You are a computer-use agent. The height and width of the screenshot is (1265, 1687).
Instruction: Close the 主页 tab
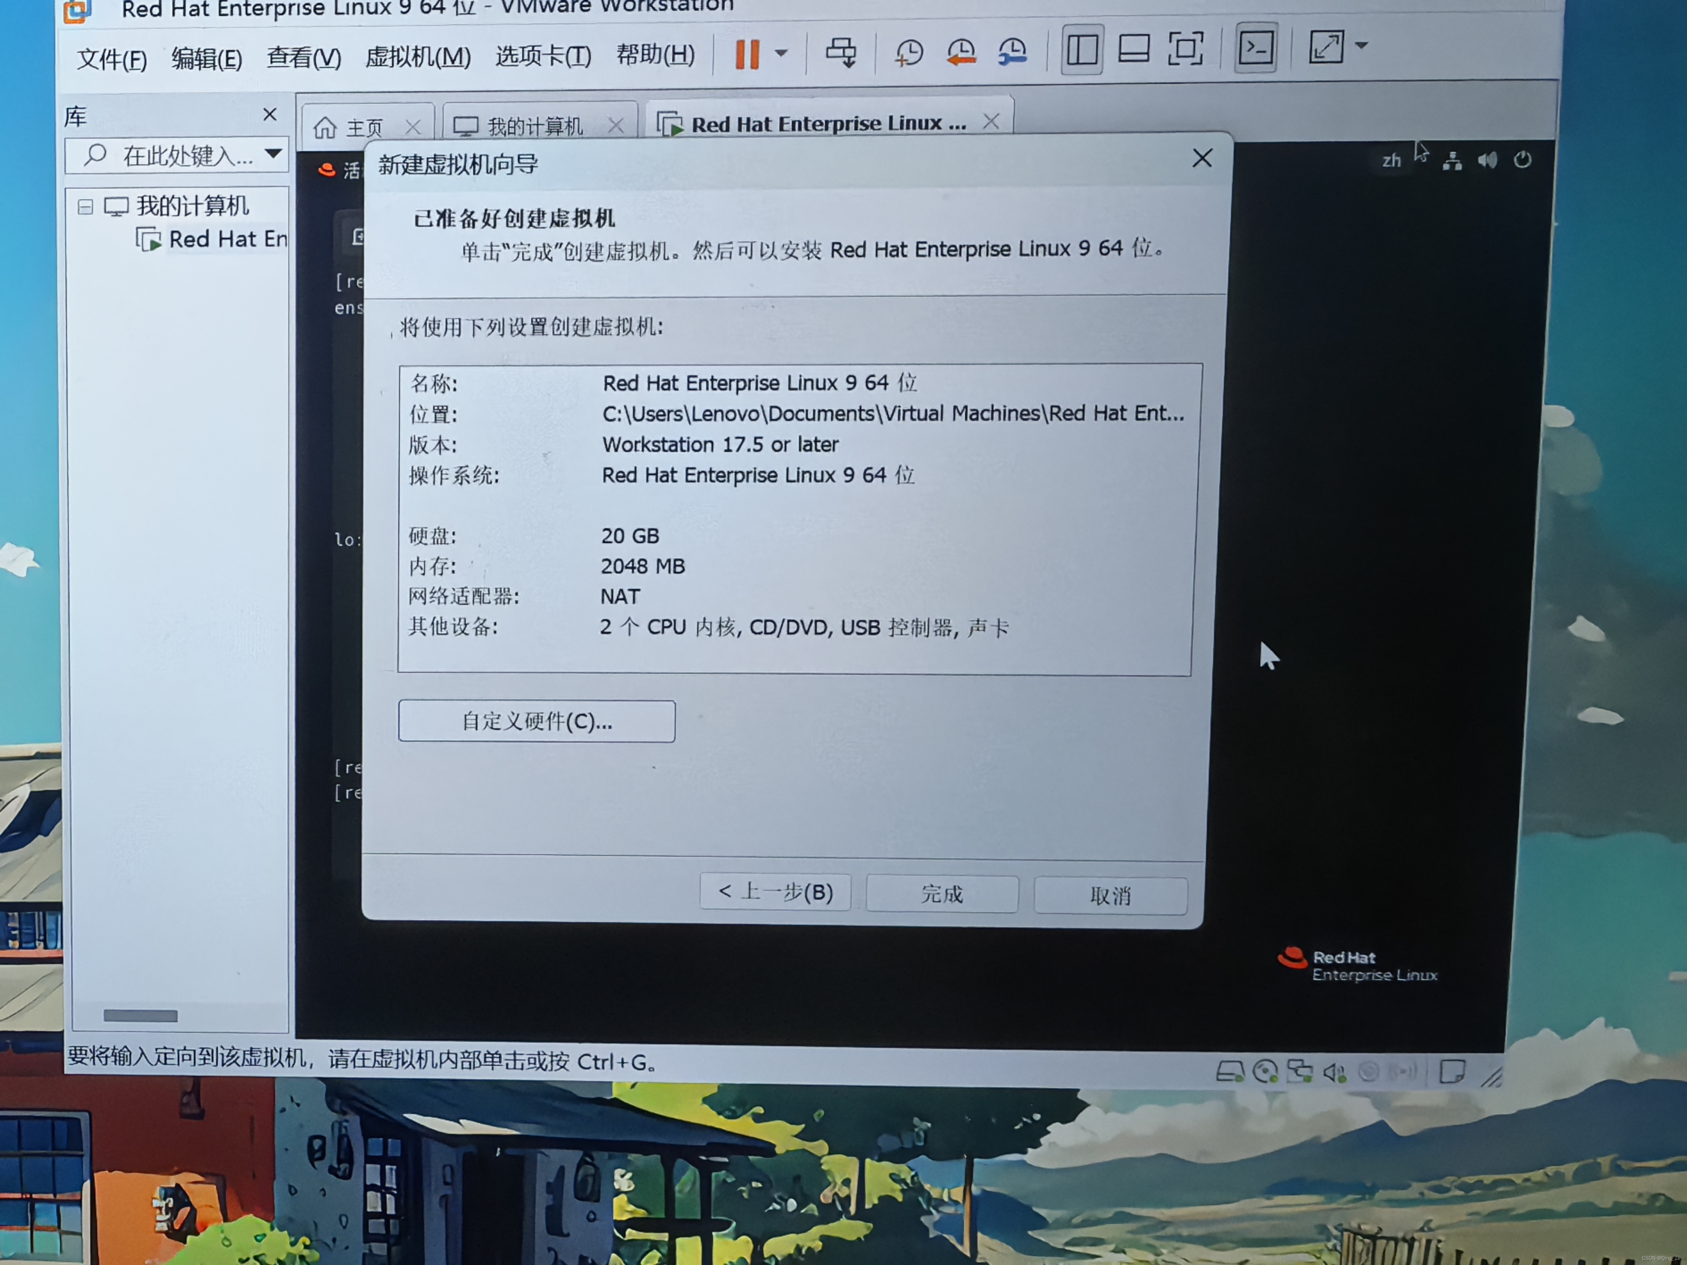412,126
